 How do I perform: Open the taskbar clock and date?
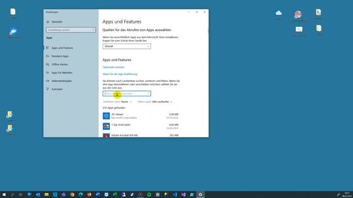point(347,194)
